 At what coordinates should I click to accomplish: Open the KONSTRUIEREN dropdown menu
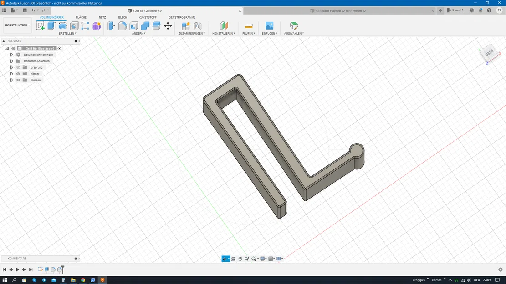point(224,33)
